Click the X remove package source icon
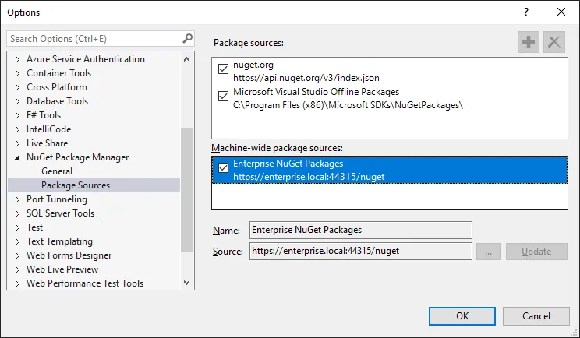Image resolution: width=580 pixels, height=338 pixels. point(554,43)
